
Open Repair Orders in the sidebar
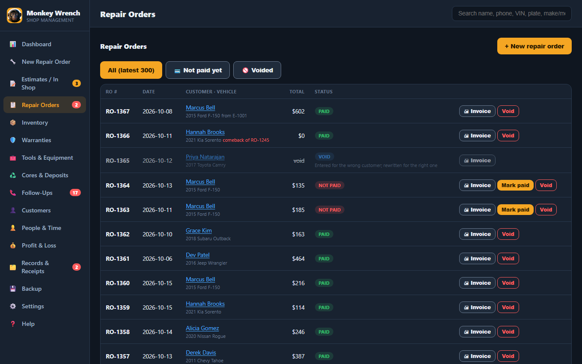pyautogui.click(x=45, y=105)
